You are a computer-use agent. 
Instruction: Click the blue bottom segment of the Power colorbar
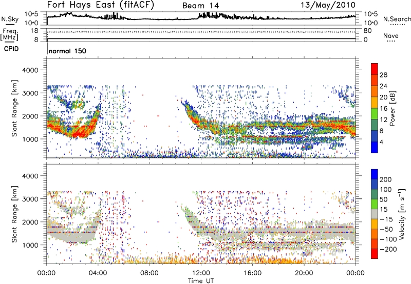point(375,147)
